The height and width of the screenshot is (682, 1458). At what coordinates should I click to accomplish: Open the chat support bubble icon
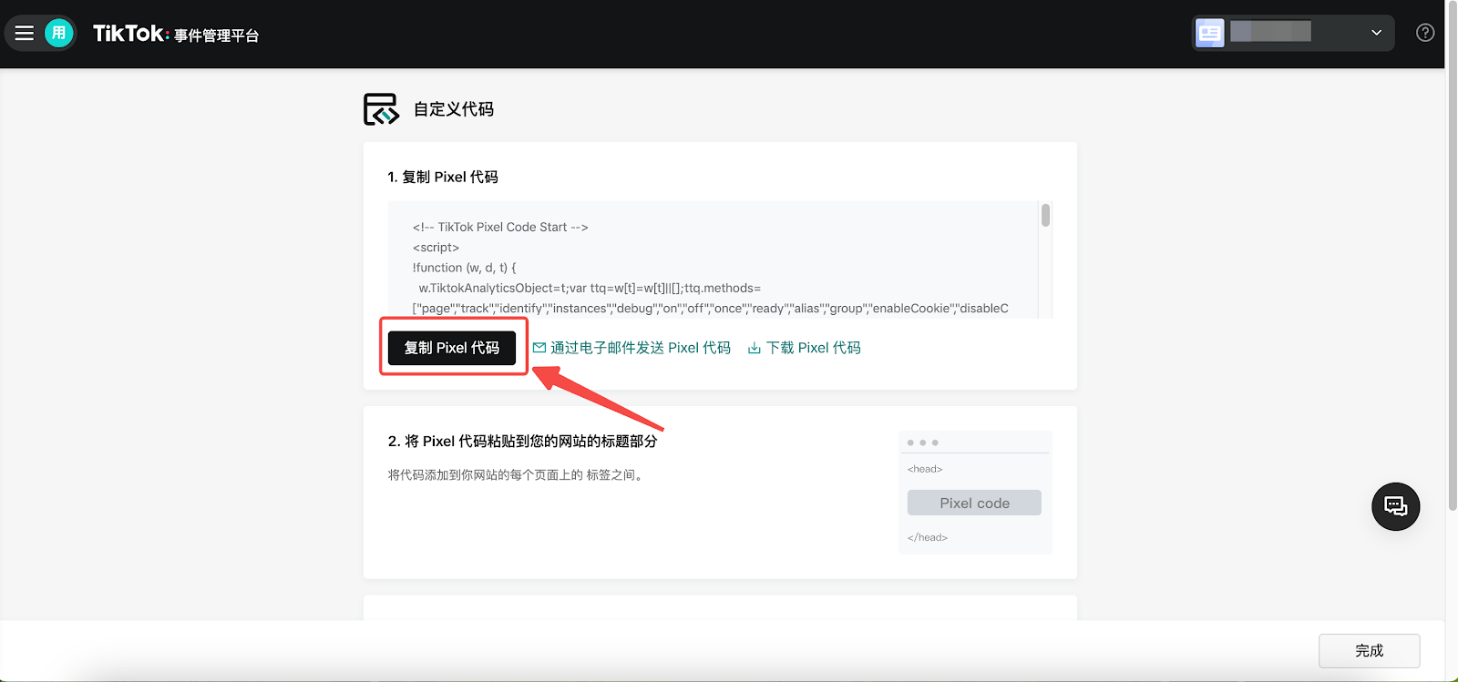tap(1396, 506)
